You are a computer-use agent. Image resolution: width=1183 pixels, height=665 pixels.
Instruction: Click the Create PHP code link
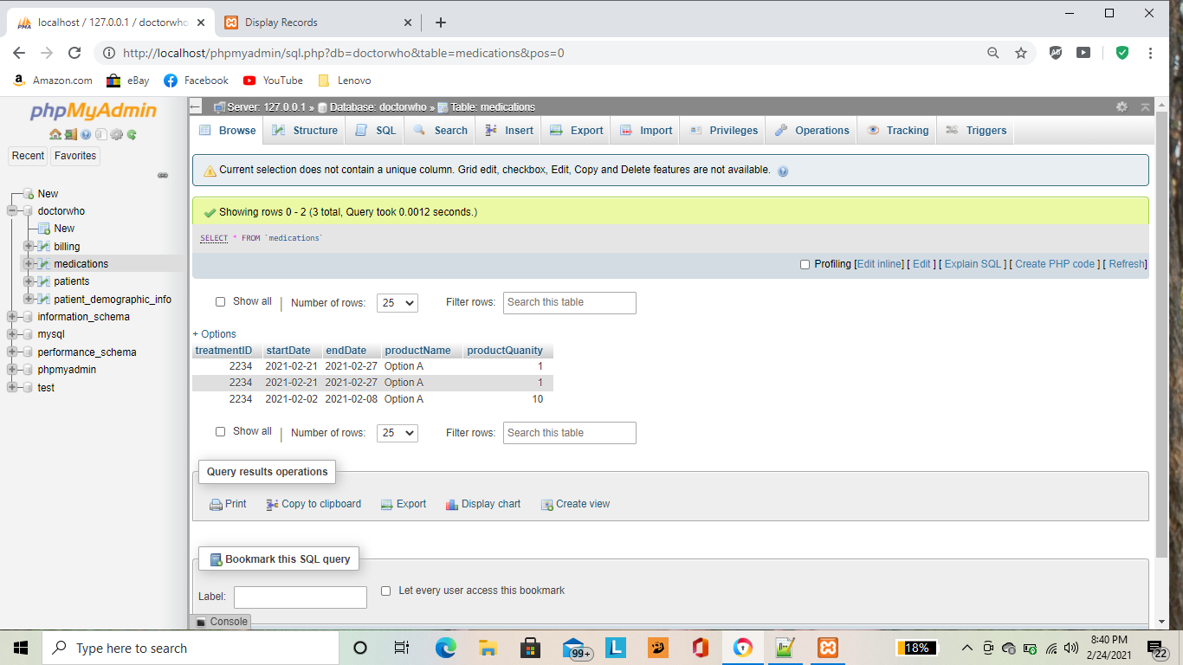1055,264
